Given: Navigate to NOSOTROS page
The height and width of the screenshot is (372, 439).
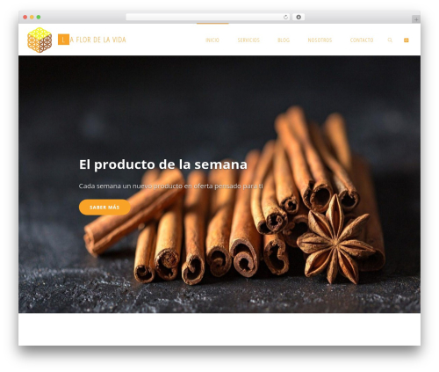Looking at the screenshot, I should [x=320, y=40].
